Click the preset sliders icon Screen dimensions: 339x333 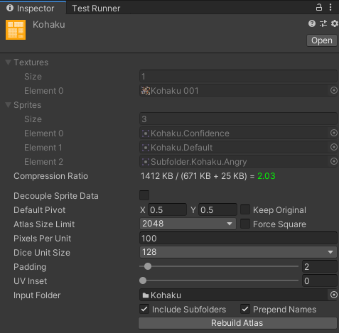[323, 23]
